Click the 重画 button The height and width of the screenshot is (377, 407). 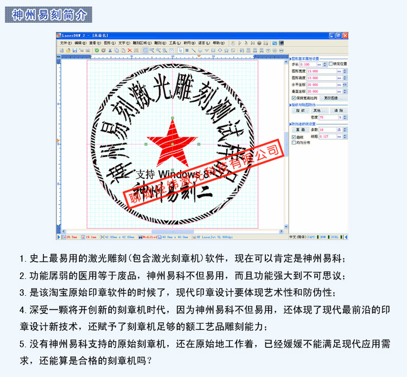coord(301,129)
